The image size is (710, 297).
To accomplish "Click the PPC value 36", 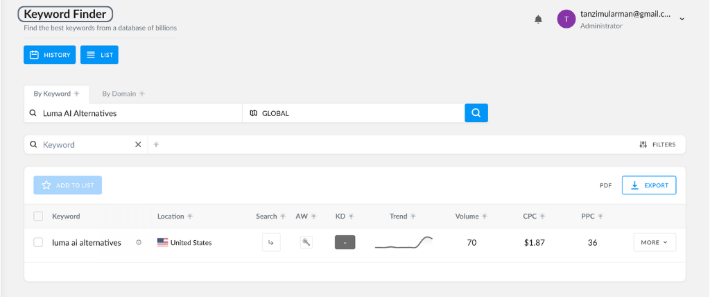I will tap(592, 243).
